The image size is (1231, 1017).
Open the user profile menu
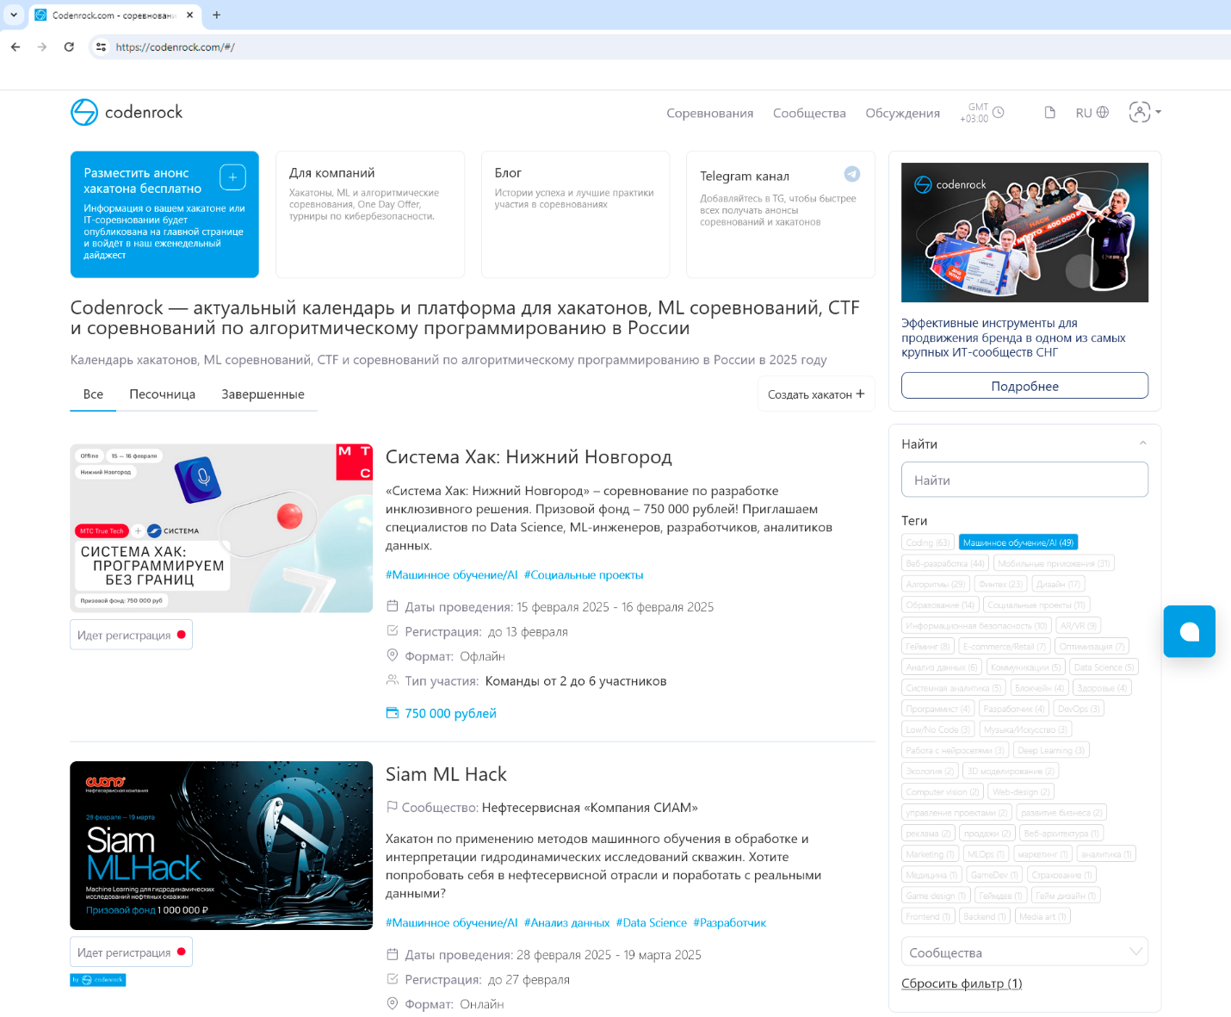[1145, 112]
